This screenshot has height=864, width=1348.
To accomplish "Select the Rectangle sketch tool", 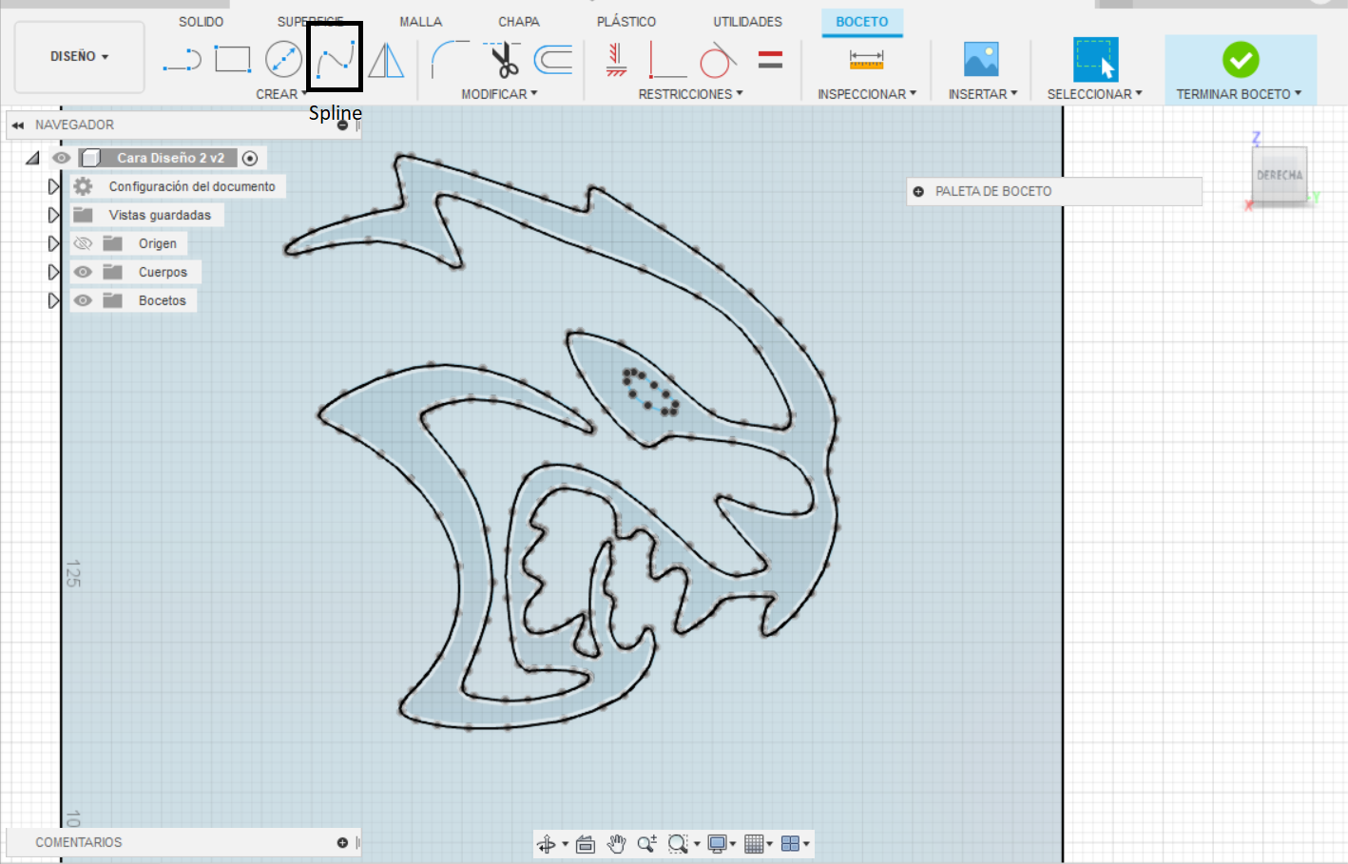I will tap(233, 60).
